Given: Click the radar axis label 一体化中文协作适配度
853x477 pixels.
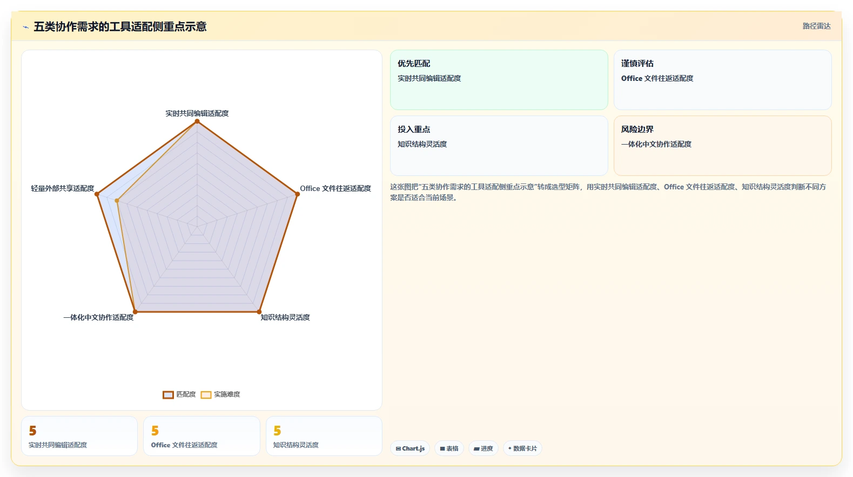Looking at the screenshot, I should [98, 317].
